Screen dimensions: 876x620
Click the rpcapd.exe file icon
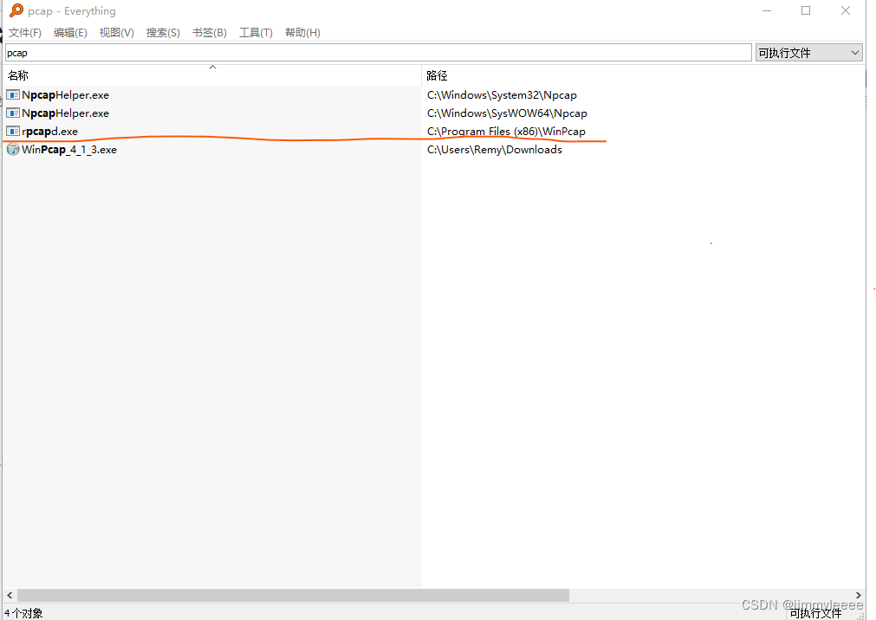(x=13, y=132)
